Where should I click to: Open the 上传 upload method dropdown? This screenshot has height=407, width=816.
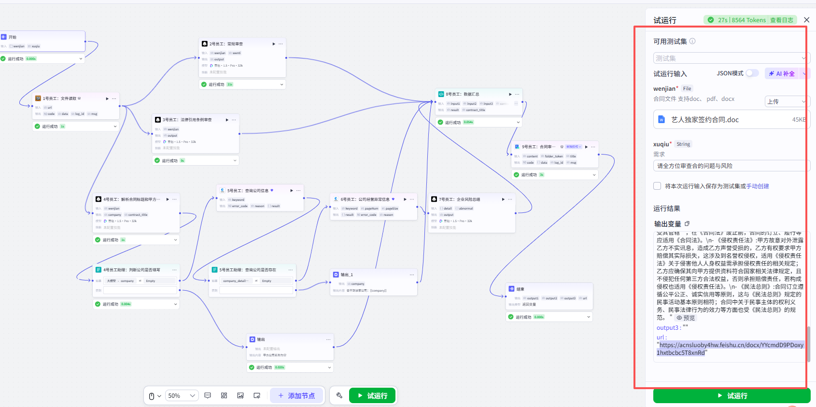click(x=787, y=101)
